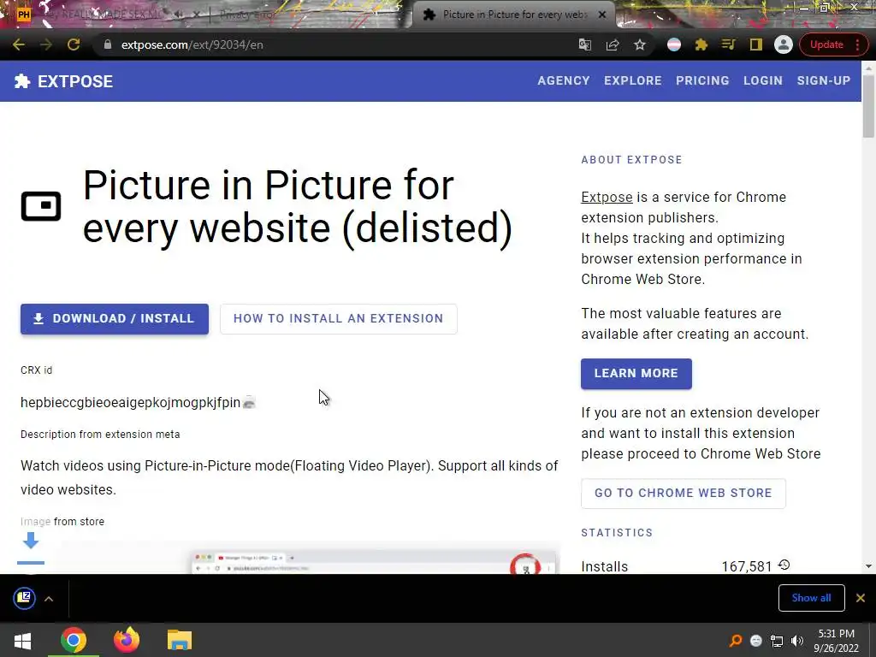This screenshot has height=657, width=876.
Task: Open the volume tray icon
Action: (797, 640)
